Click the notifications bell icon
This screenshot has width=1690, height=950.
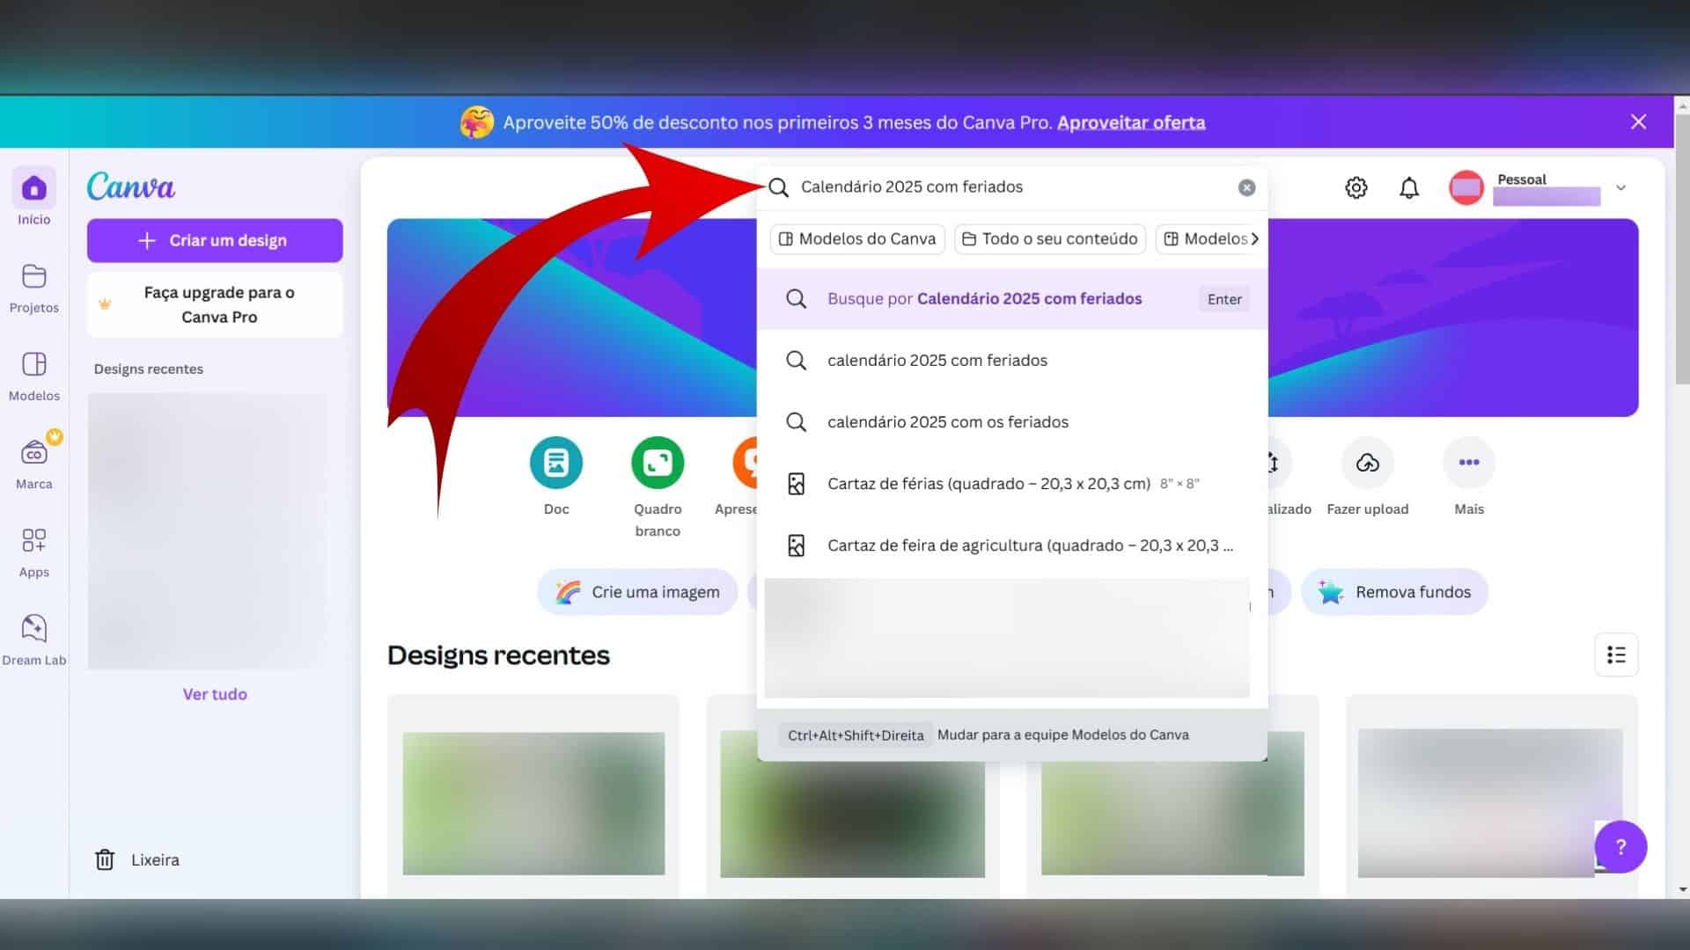[1409, 186]
